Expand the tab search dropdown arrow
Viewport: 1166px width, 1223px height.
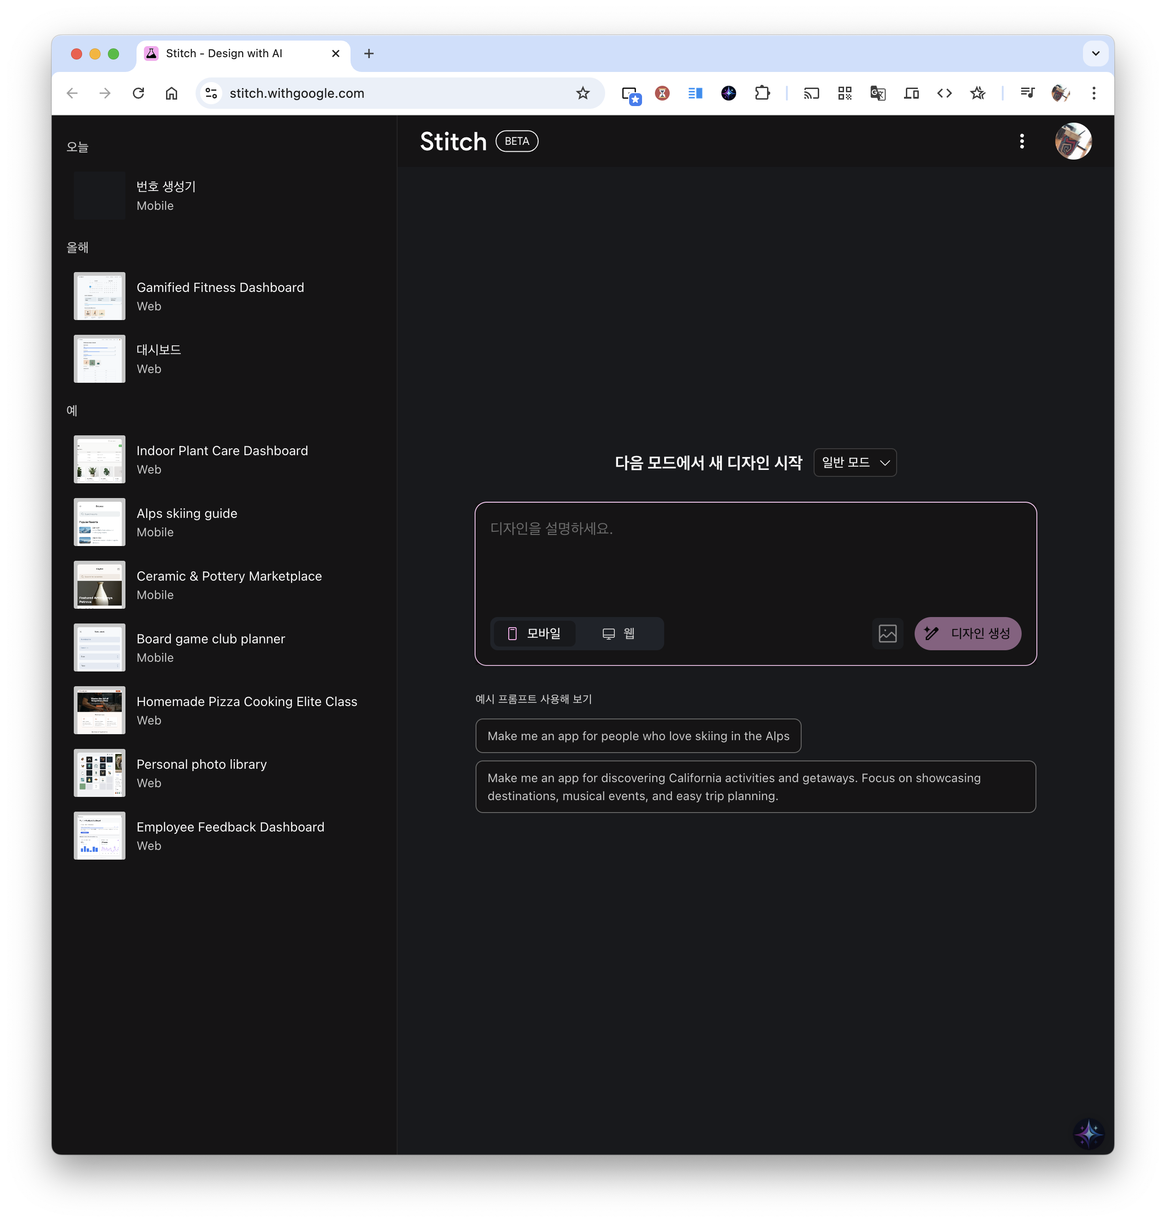pos(1096,53)
